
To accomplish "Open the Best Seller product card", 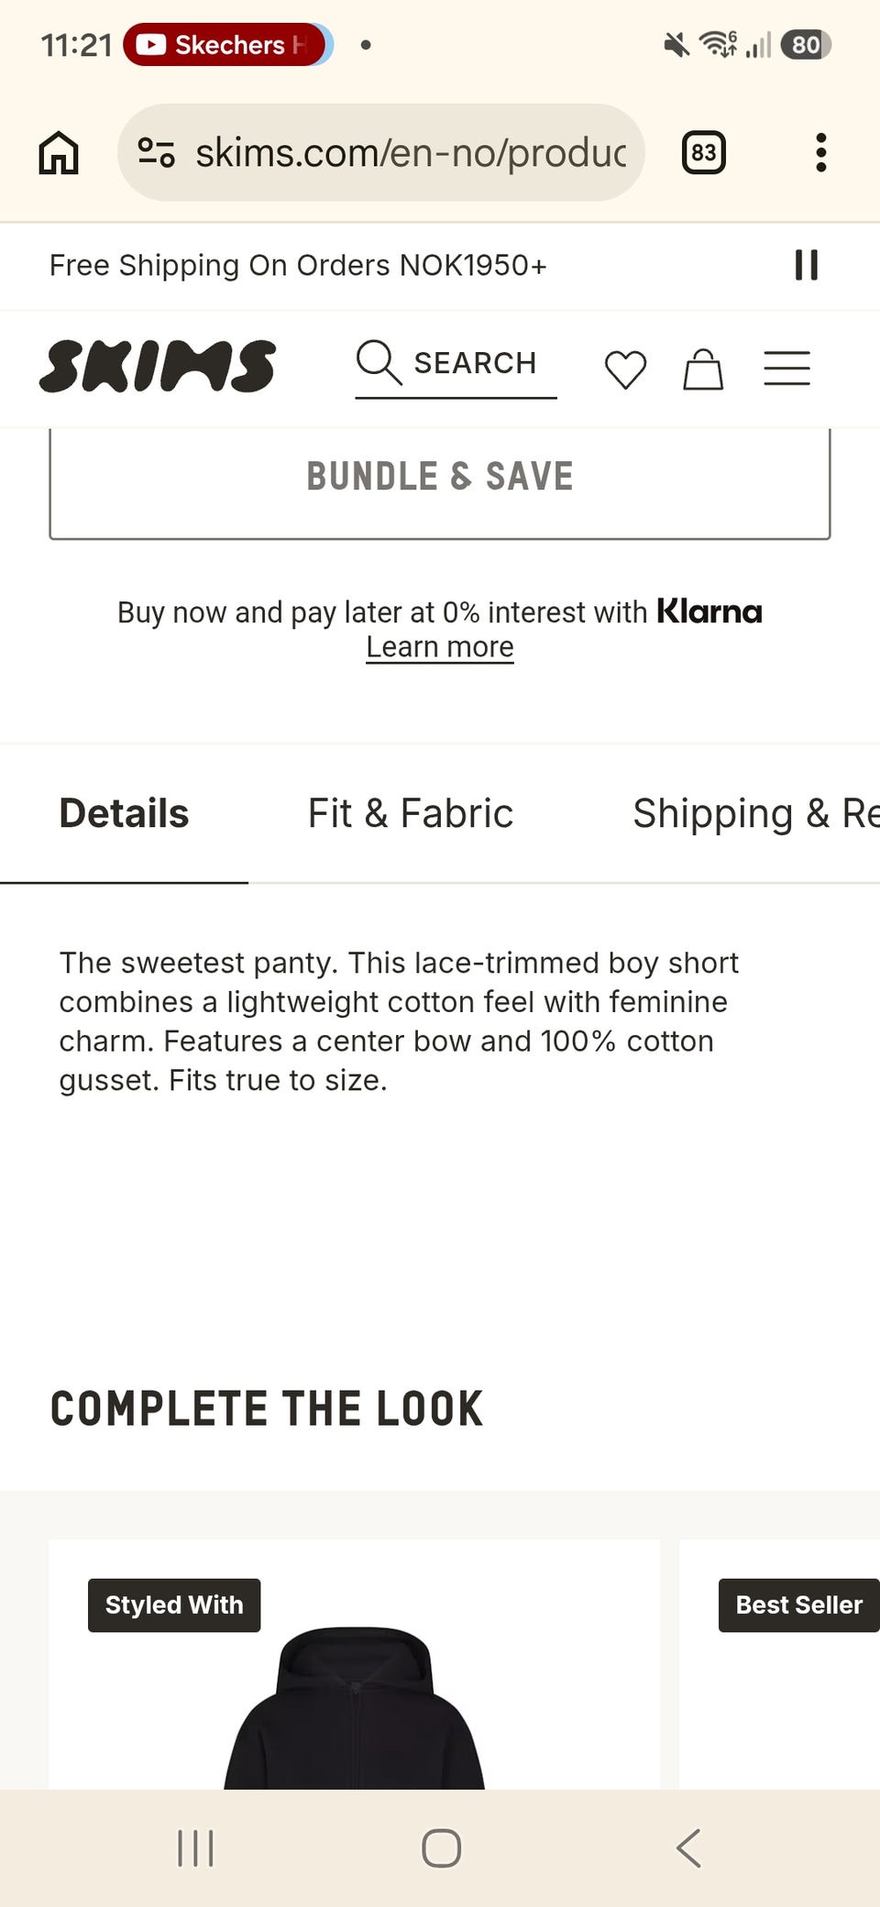I will pyautogui.click(x=779, y=1665).
